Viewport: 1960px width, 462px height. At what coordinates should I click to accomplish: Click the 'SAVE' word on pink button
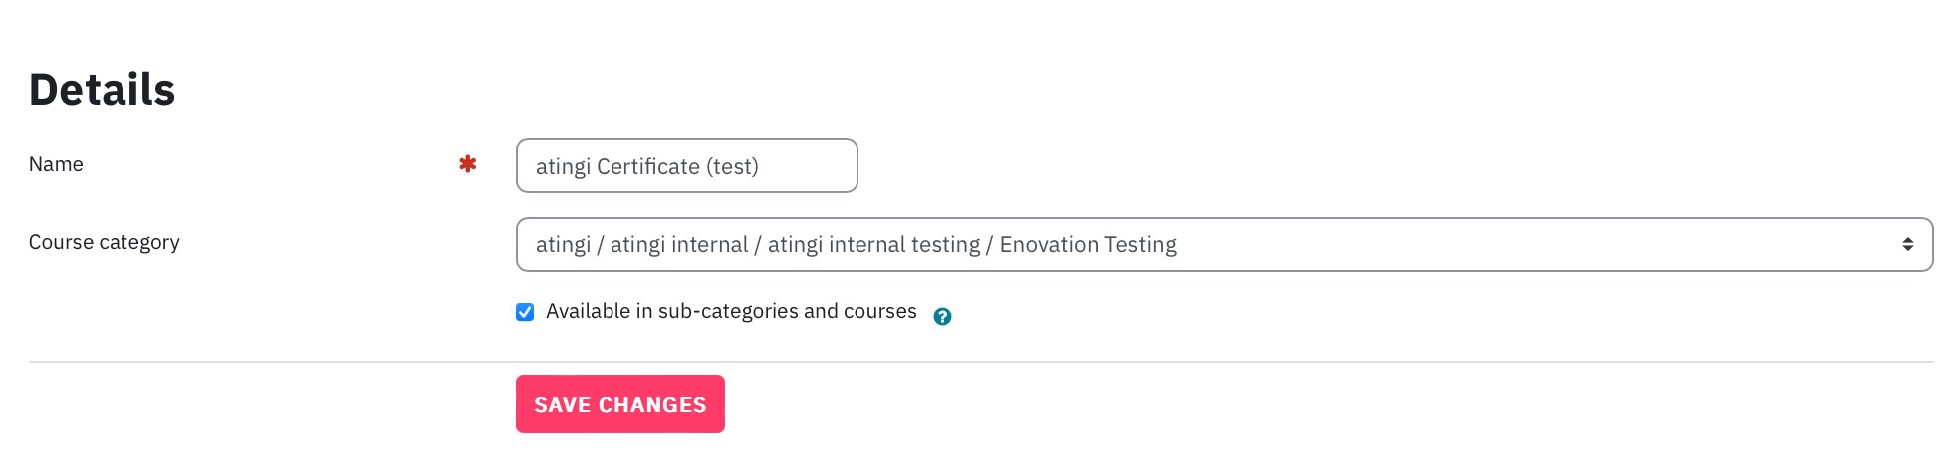coord(563,405)
